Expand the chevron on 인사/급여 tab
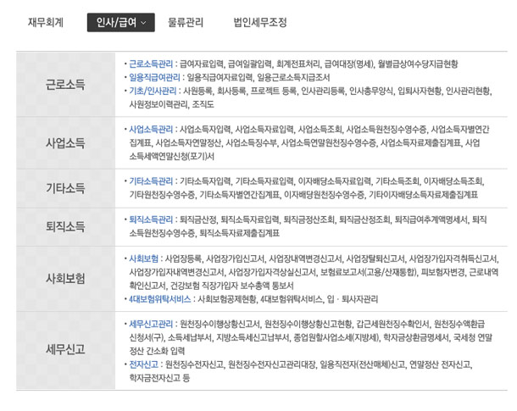 [143, 23]
